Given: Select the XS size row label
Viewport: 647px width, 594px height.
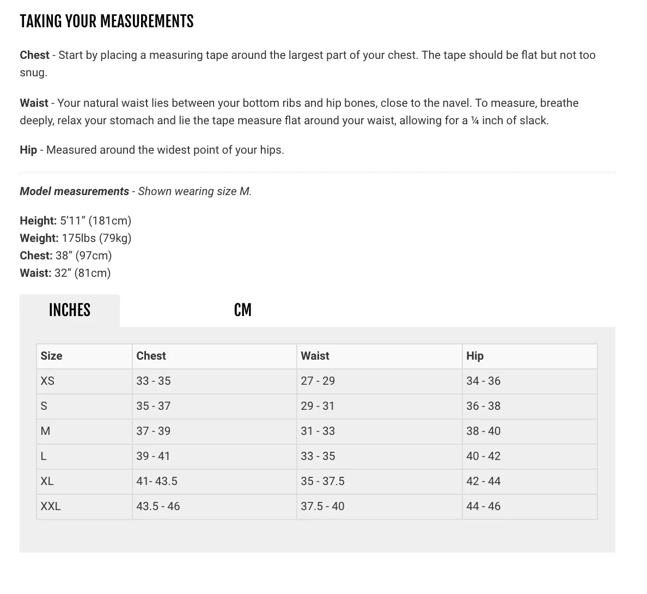Looking at the screenshot, I should [47, 380].
